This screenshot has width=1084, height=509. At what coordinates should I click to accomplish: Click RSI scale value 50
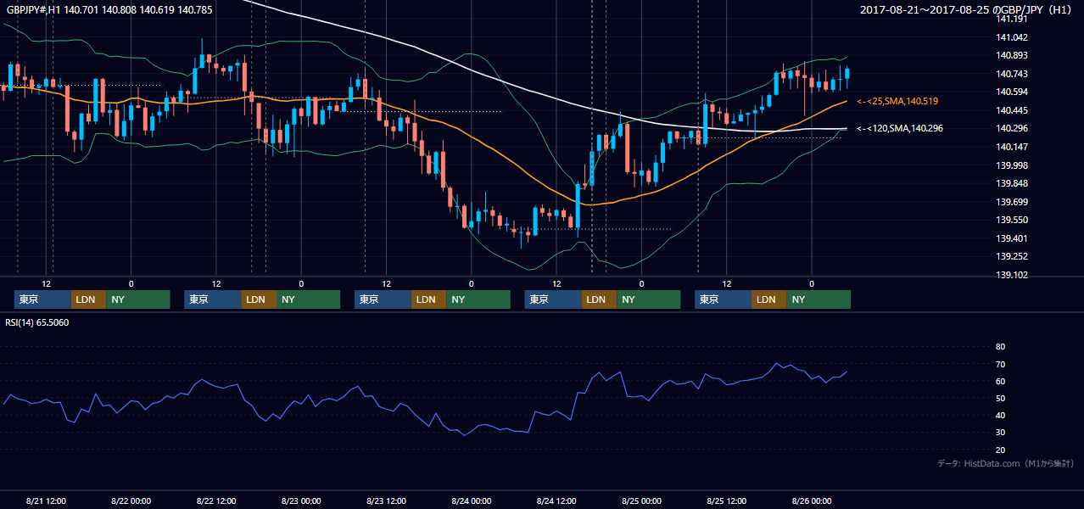pos(1000,398)
